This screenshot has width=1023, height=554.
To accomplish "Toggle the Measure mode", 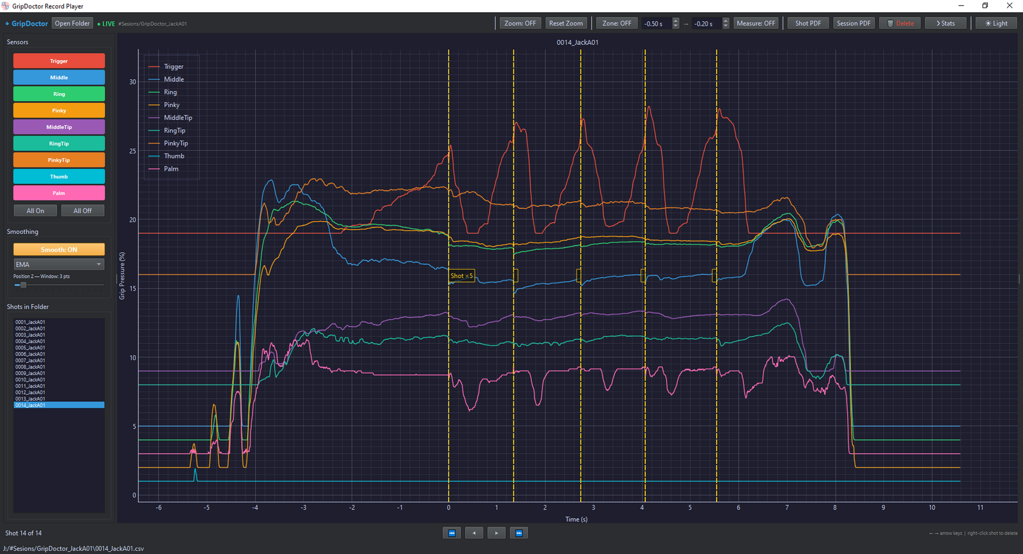I will 756,24.
